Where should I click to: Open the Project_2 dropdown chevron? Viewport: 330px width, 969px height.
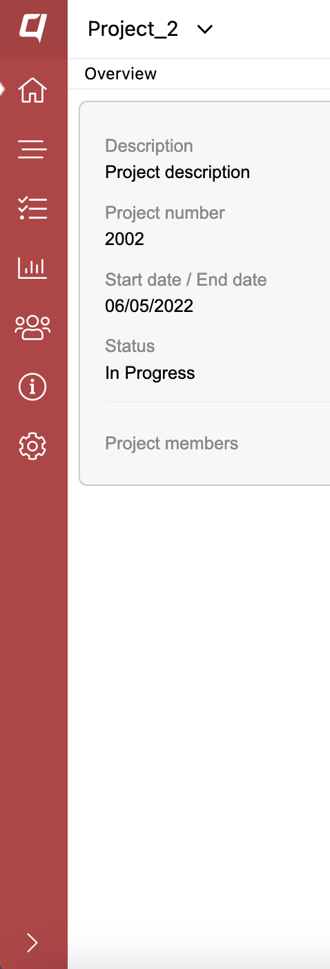click(x=205, y=30)
